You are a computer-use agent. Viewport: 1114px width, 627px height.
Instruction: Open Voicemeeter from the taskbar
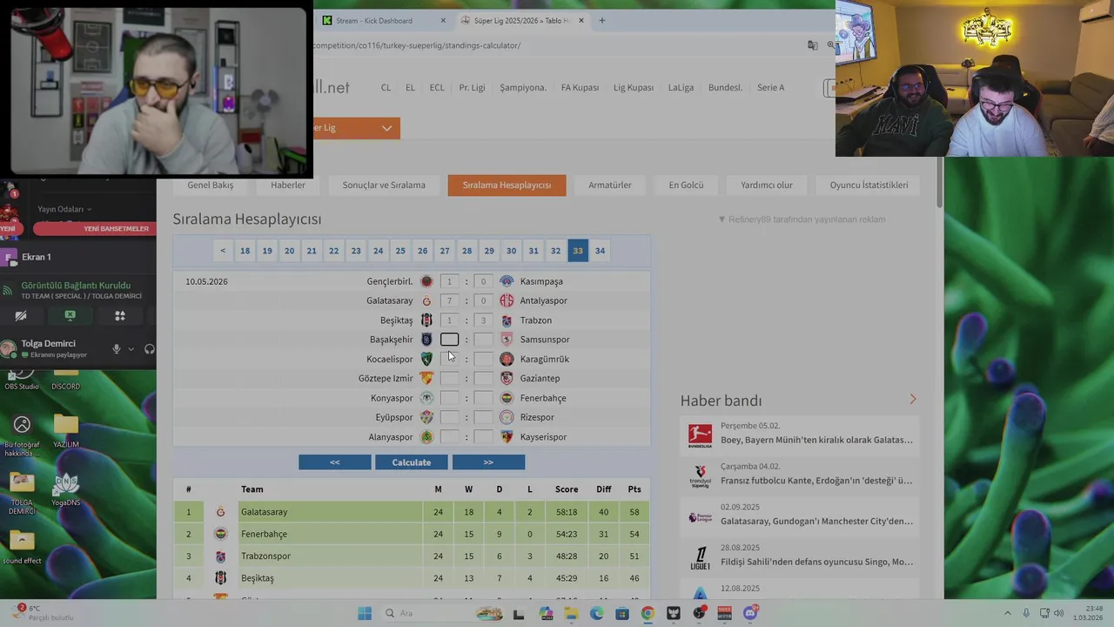(x=724, y=613)
